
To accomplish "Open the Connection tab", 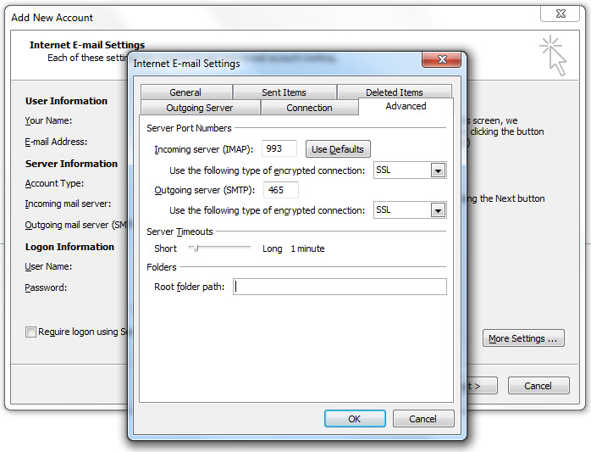I will pyautogui.click(x=309, y=108).
